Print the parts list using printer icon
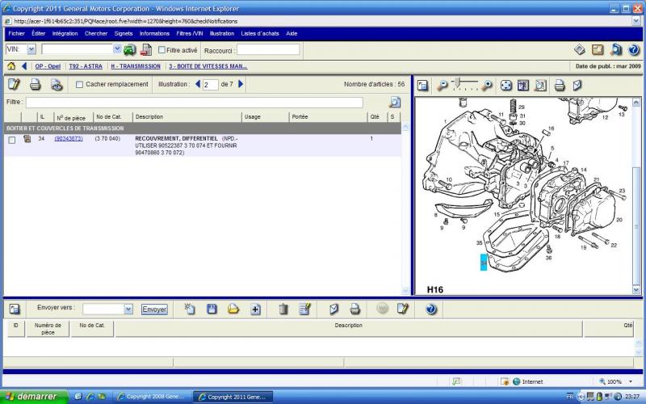 [x=36, y=85]
